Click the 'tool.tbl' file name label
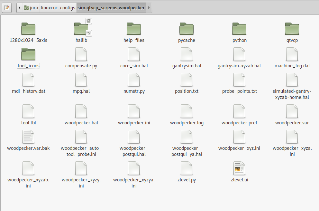The height and width of the screenshot is (211, 319). pos(29,123)
